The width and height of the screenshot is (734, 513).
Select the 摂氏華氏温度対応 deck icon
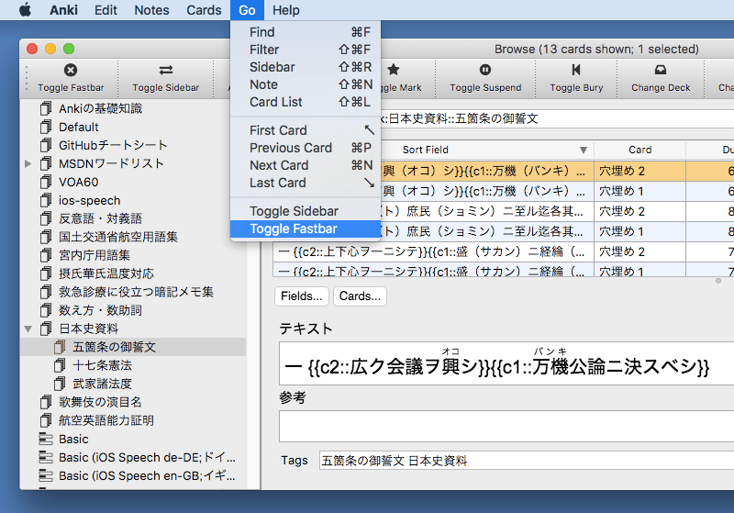(46, 273)
